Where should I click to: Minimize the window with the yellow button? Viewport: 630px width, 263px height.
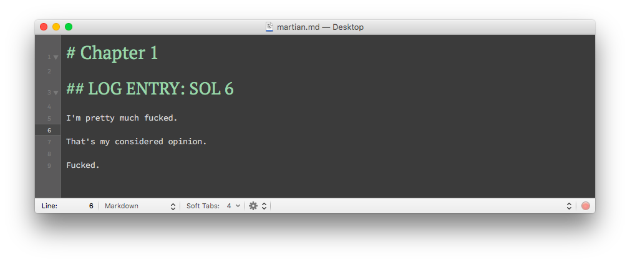pos(56,27)
